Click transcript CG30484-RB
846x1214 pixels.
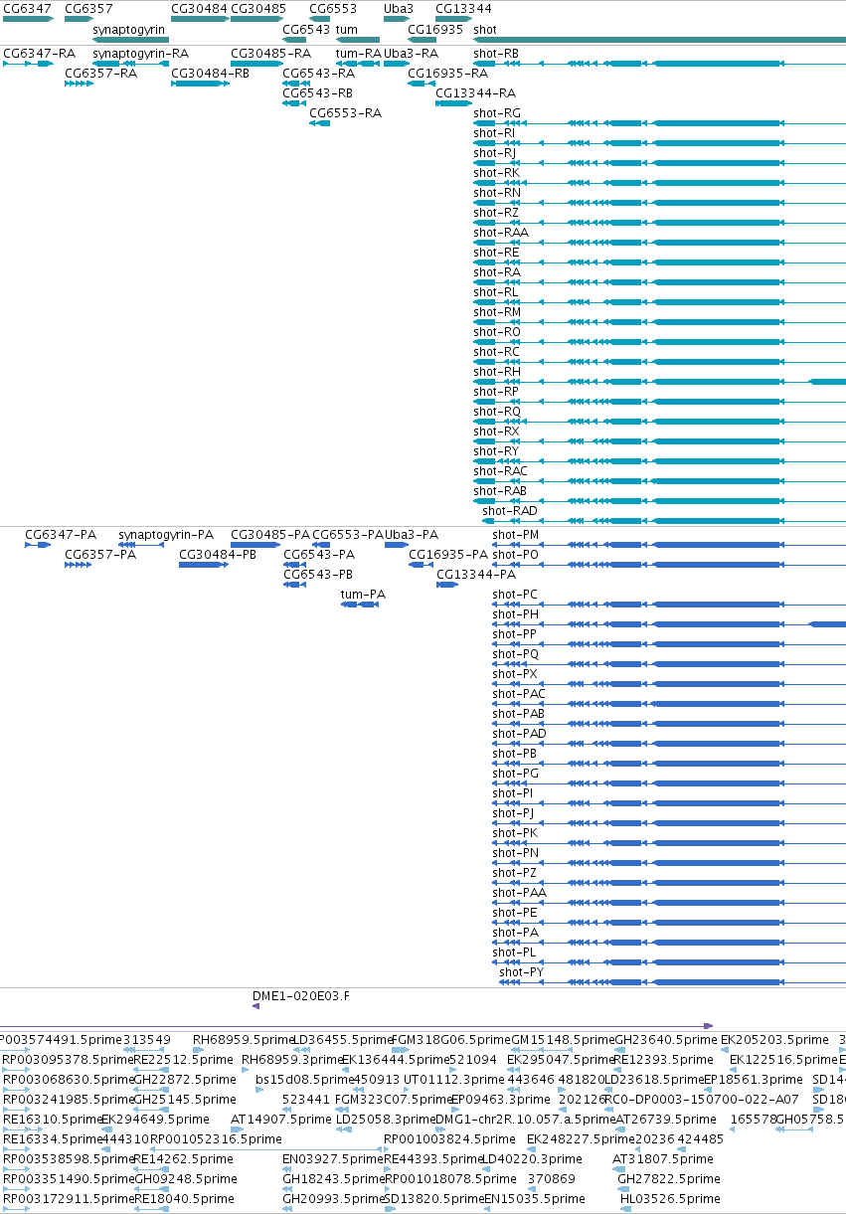(x=211, y=73)
